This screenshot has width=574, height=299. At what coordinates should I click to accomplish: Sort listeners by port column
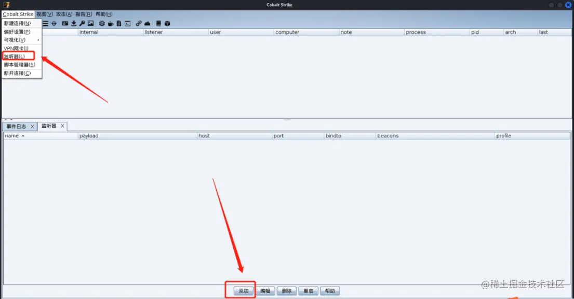(x=298, y=136)
